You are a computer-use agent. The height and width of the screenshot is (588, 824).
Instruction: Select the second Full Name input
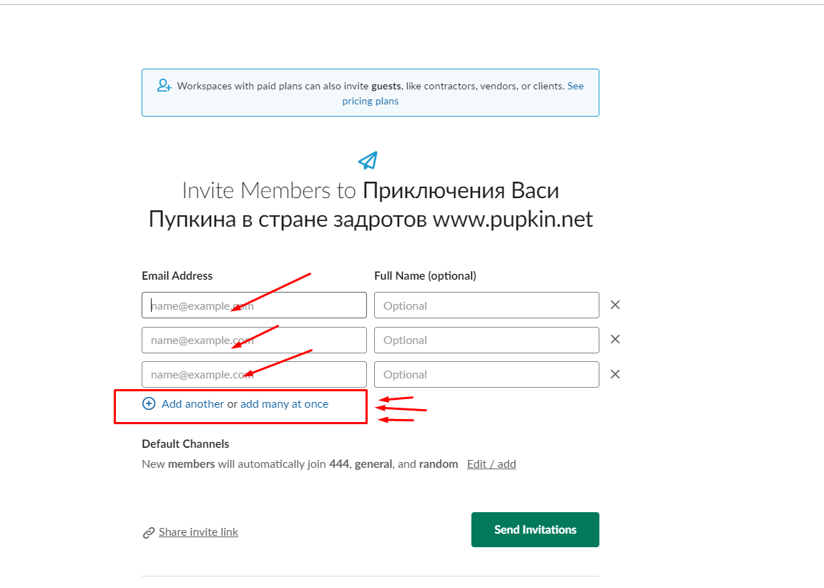486,340
